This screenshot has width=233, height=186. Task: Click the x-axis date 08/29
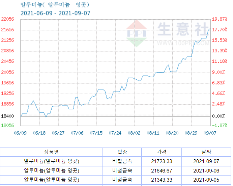click(x=191, y=133)
